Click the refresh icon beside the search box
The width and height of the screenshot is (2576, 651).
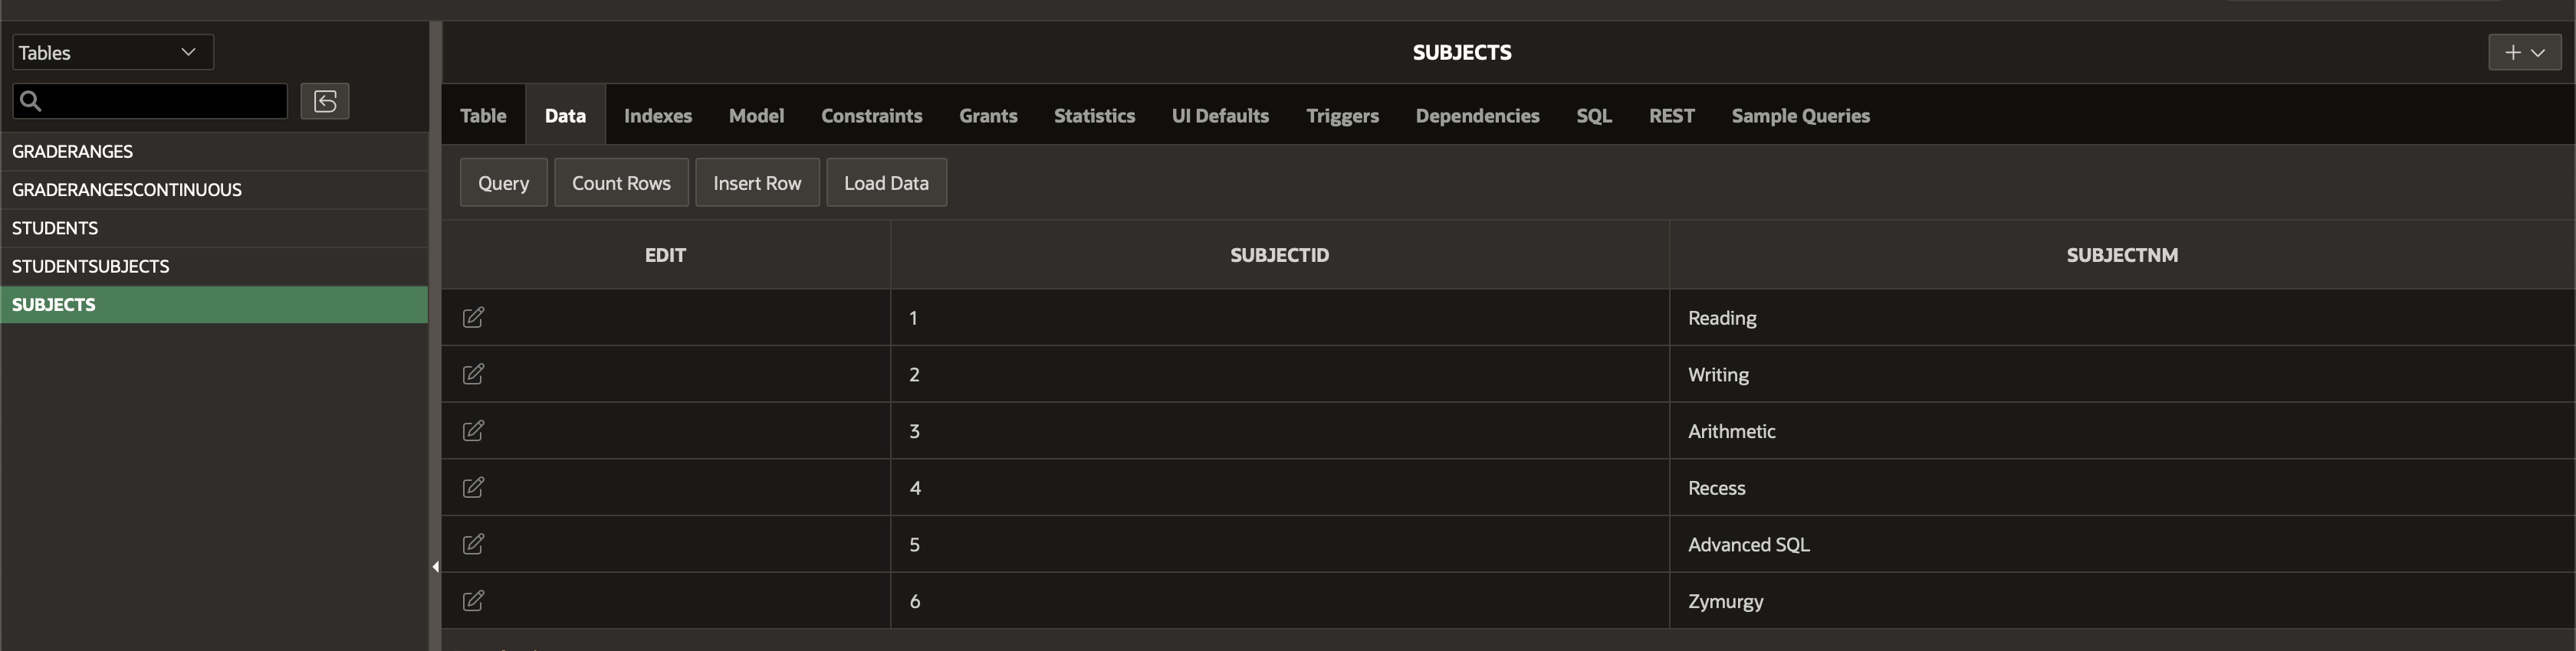[325, 101]
